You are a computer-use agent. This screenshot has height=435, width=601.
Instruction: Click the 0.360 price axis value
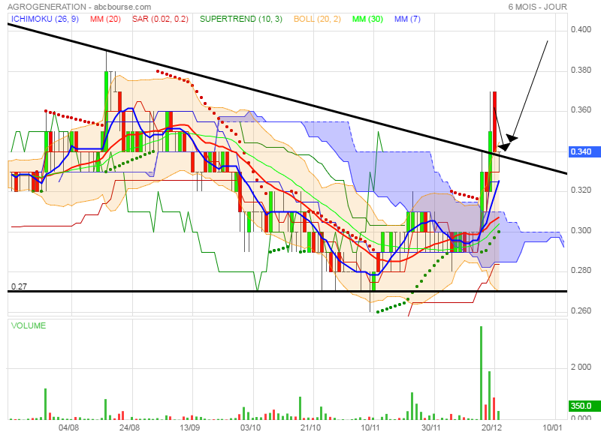click(x=581, y=110)
